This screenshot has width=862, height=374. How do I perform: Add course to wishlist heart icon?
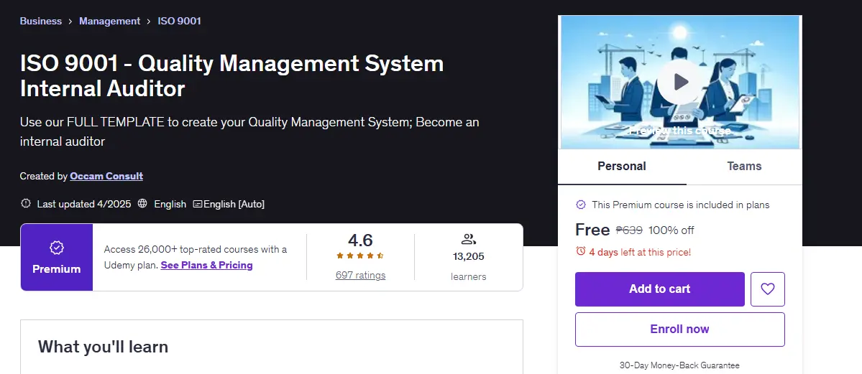[767, 289]
